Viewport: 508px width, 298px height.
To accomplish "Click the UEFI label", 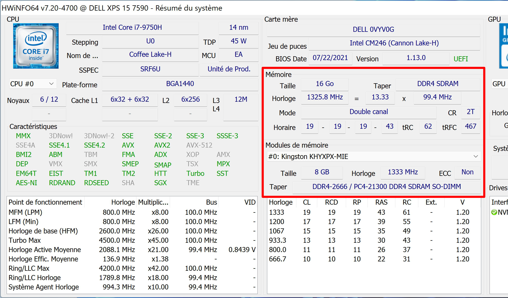I will (461, 59).
